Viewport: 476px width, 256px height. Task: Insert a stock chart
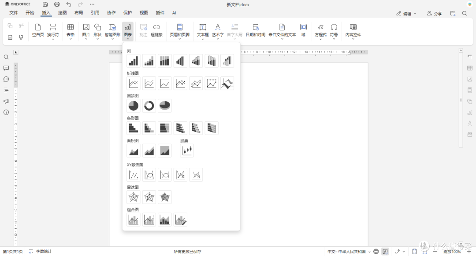[x=187, y=150]
